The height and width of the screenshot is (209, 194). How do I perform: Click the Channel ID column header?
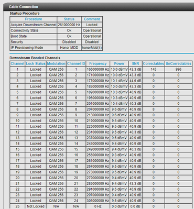click(x=76, y=63)
